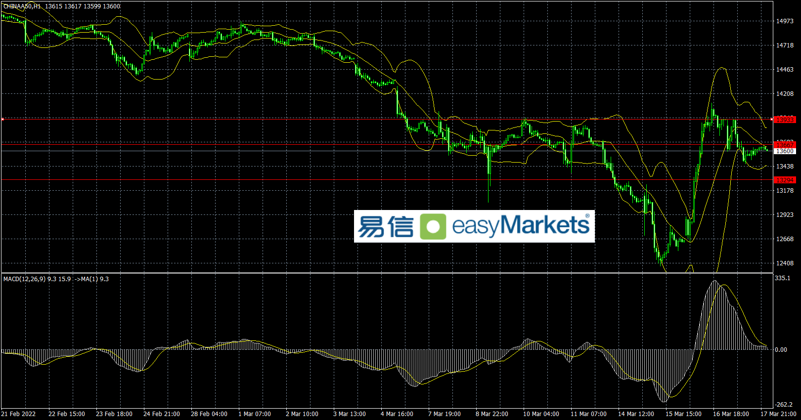This screenshot has height=420, width=801.
Task: Click the 11 Mar 07:00 time label
Action: (589, 414)
